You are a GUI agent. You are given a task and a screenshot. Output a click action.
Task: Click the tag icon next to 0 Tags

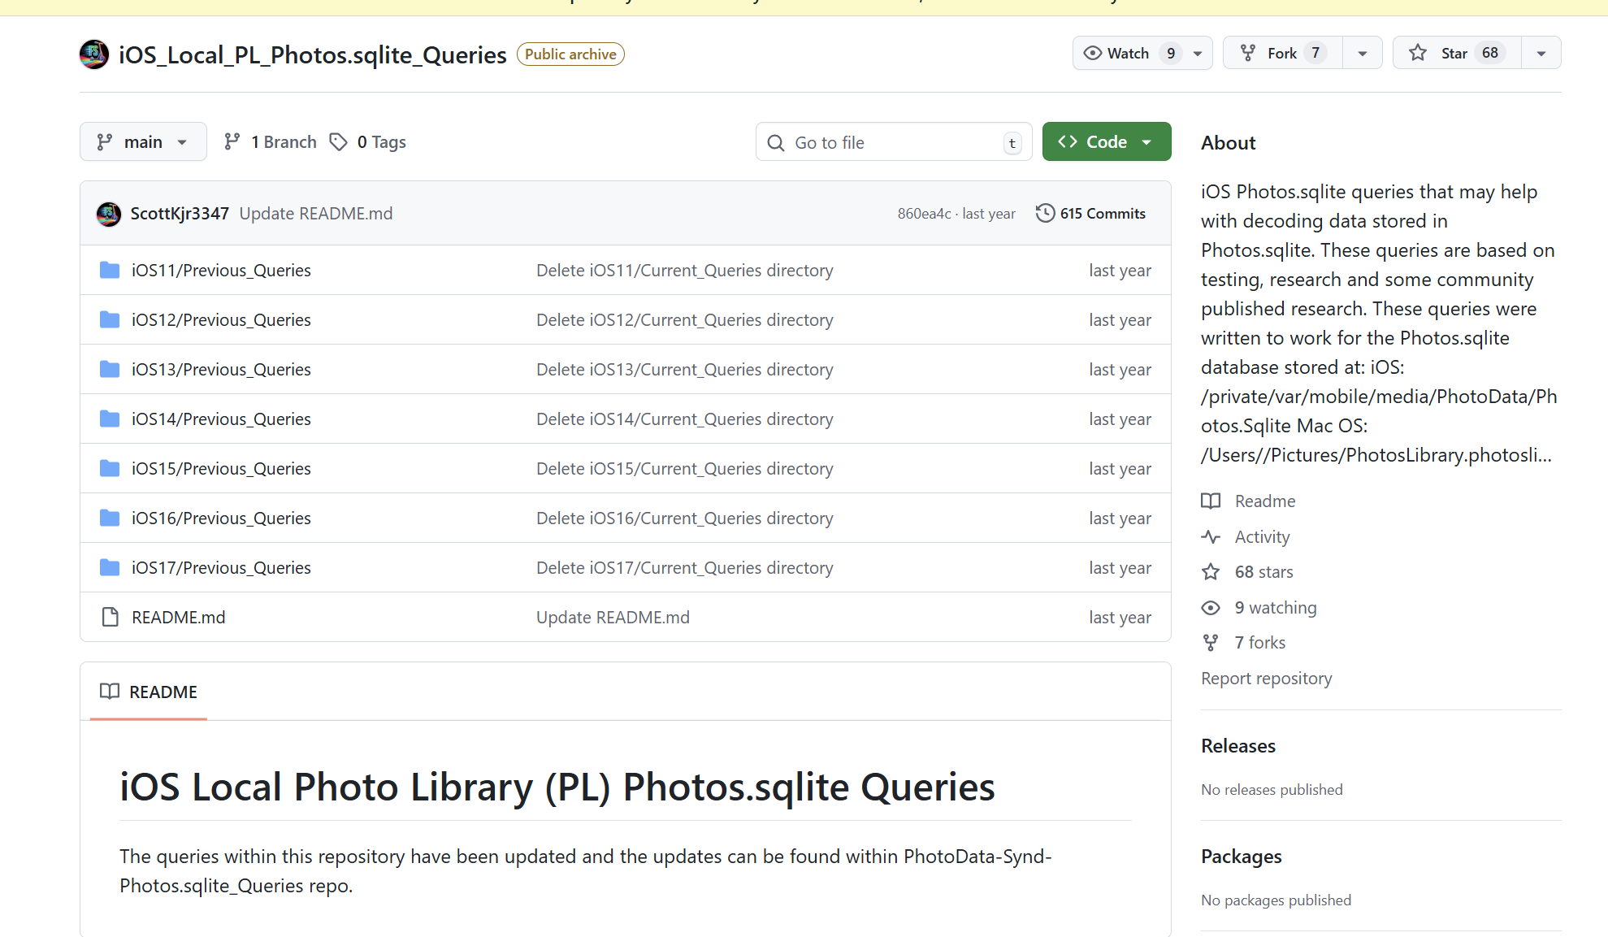click(x=338, y=142)
